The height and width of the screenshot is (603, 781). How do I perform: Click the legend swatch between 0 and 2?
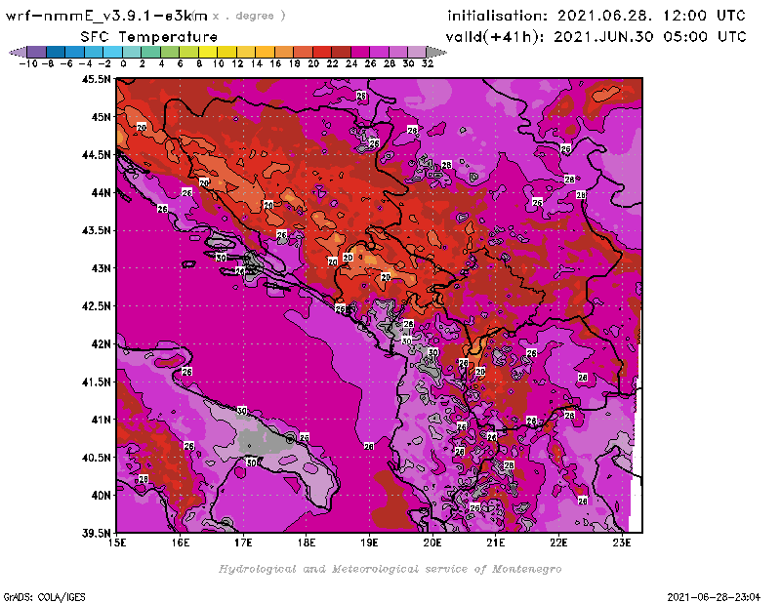pos(132,52)
